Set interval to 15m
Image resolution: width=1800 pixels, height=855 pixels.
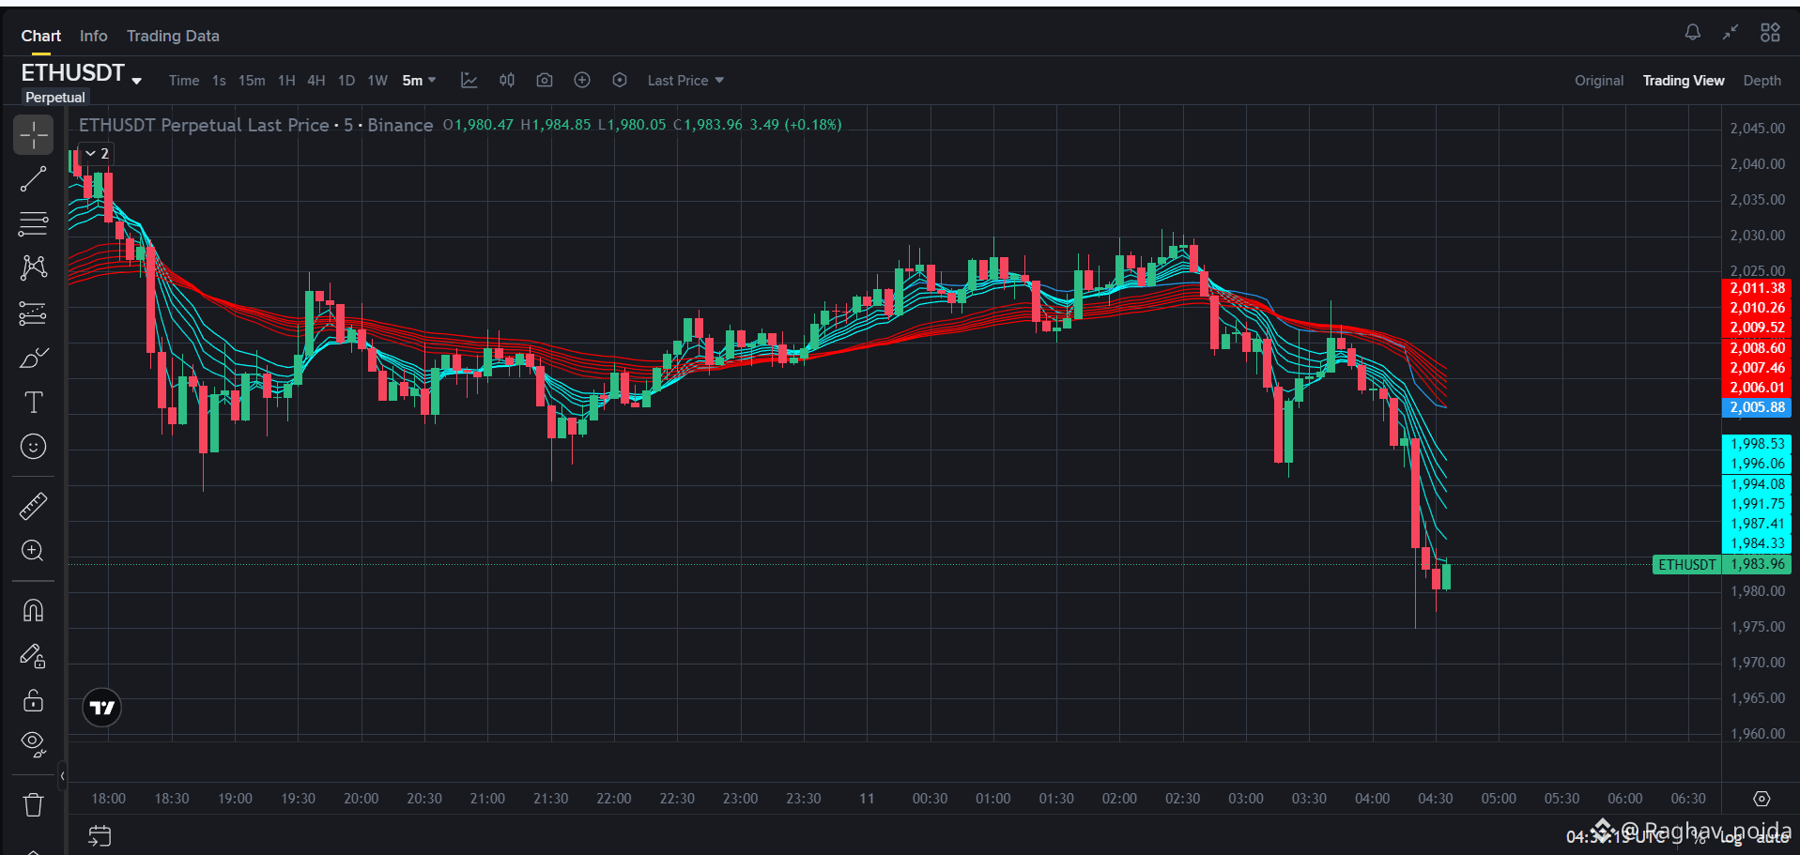click(x=252, y=81)
